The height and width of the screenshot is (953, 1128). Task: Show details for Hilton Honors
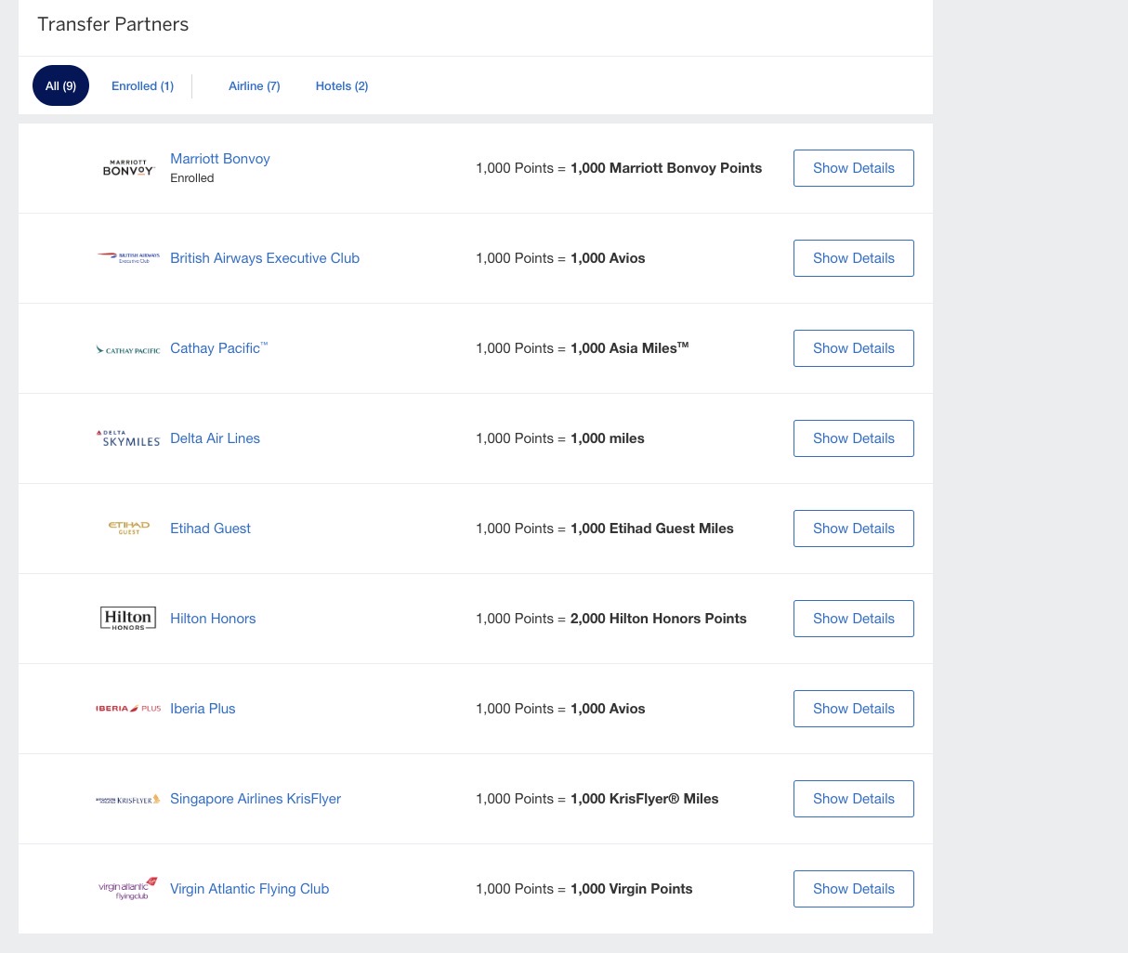coord(853,619)
